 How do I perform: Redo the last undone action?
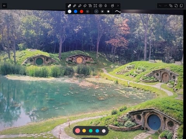click(x=165, y=6)
